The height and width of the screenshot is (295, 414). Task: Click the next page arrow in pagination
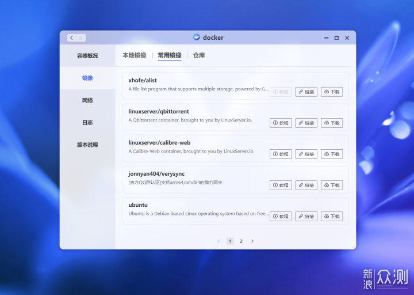[252, 241]
